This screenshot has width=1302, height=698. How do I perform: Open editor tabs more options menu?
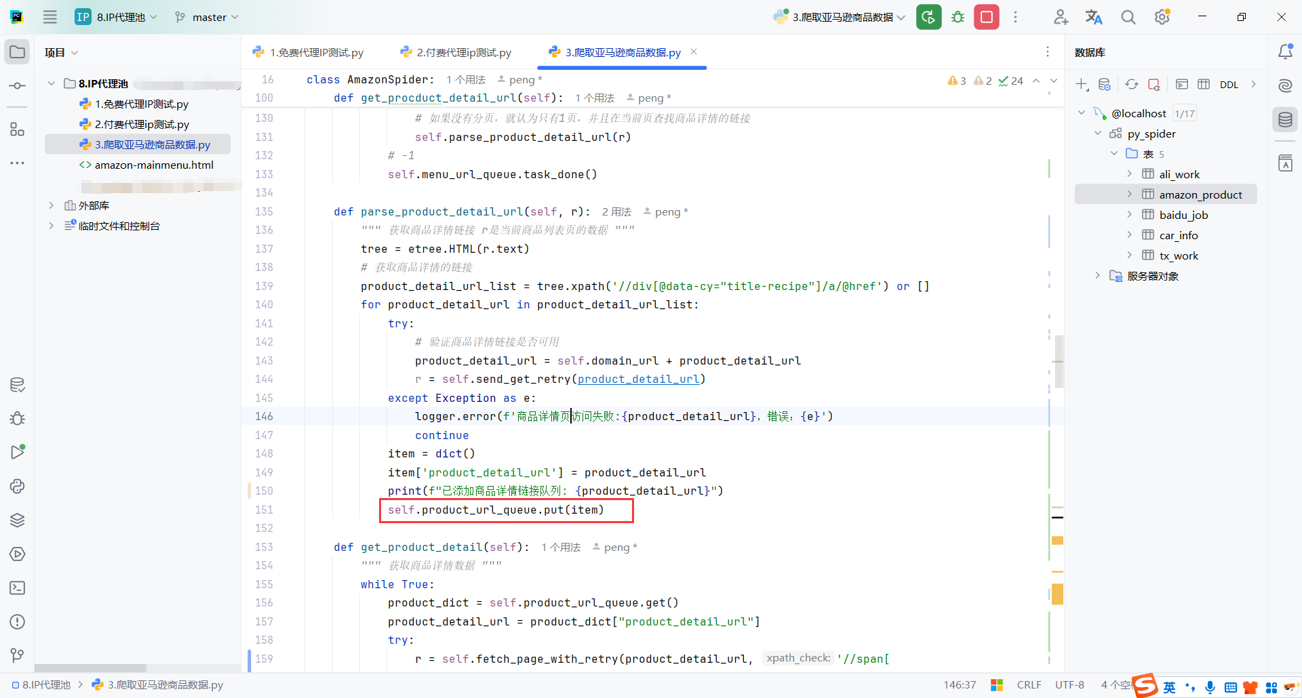pyautogui.click(x=1048, y=52)
